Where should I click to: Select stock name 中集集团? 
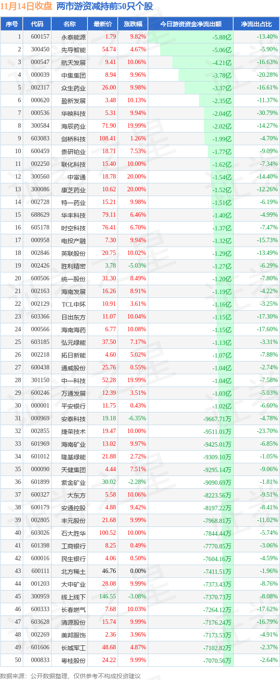(73, 75)
